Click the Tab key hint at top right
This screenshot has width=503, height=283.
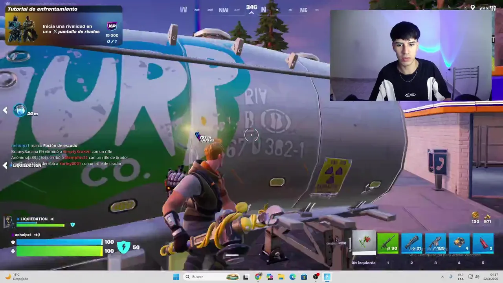click(x=484, y=8)
